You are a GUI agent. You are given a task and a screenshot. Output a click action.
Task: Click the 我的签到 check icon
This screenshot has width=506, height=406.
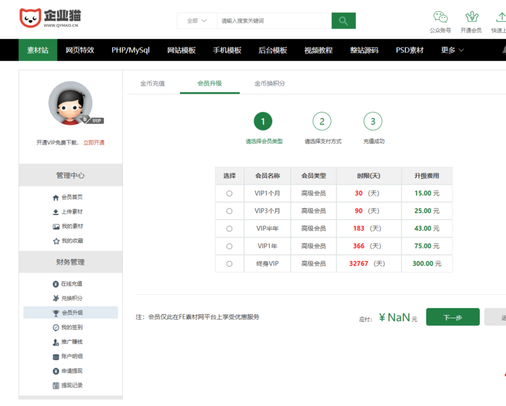click(x=56, y=326)
